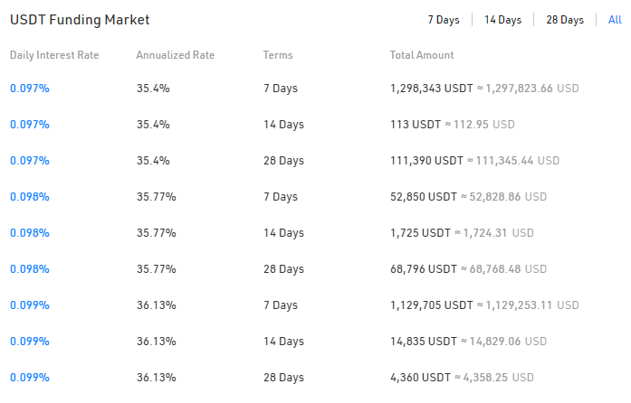Viewport: 631px width, 403px height.
Task: Click 0.098% rate for 7 Days term
Action: click(x=30, y=197)
